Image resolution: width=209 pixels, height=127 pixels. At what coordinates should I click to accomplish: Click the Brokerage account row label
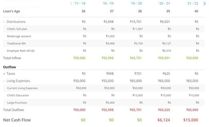19,36
